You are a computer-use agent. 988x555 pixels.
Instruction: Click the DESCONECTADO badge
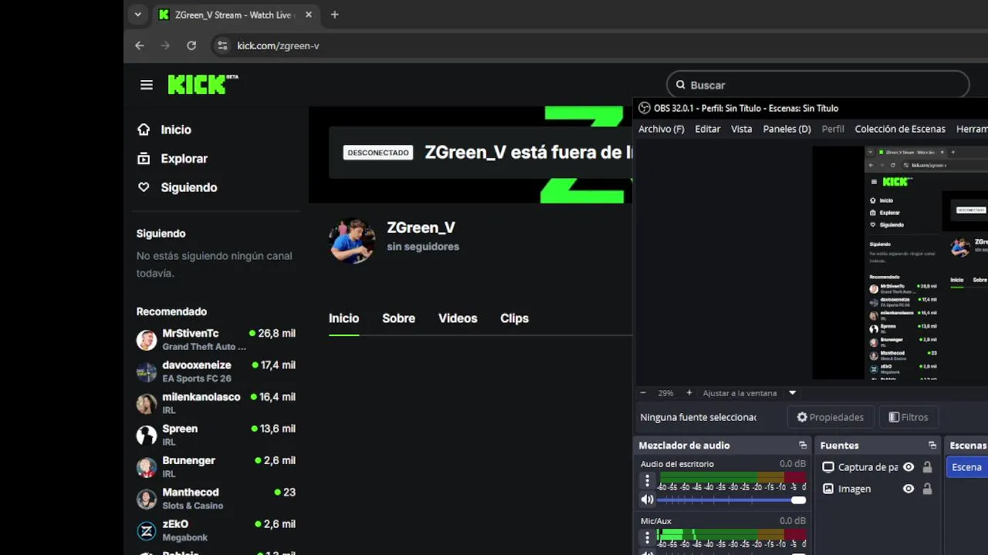378,153
